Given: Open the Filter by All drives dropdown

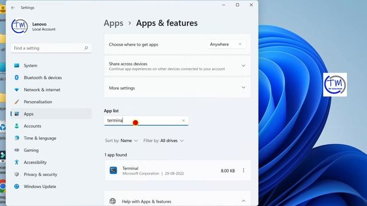Looking at the screenshot, I should 163,141.
